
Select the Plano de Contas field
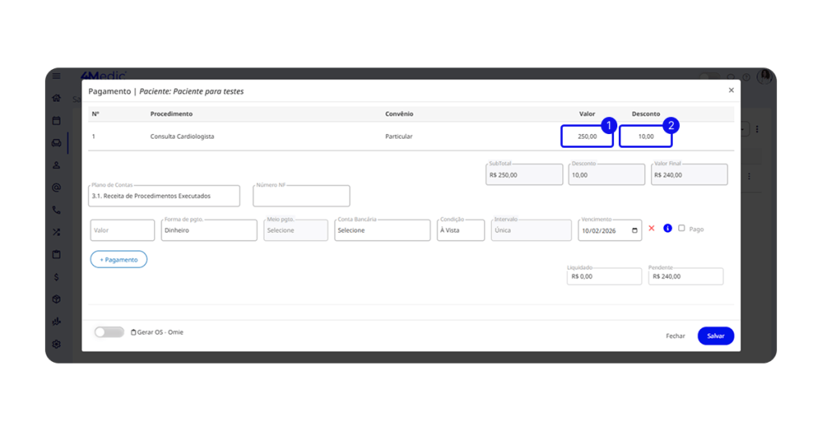[x=164, y=196]
